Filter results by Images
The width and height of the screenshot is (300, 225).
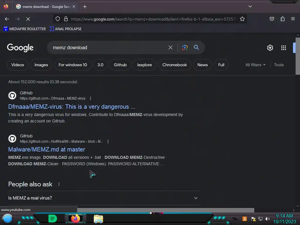click(41, 65)
